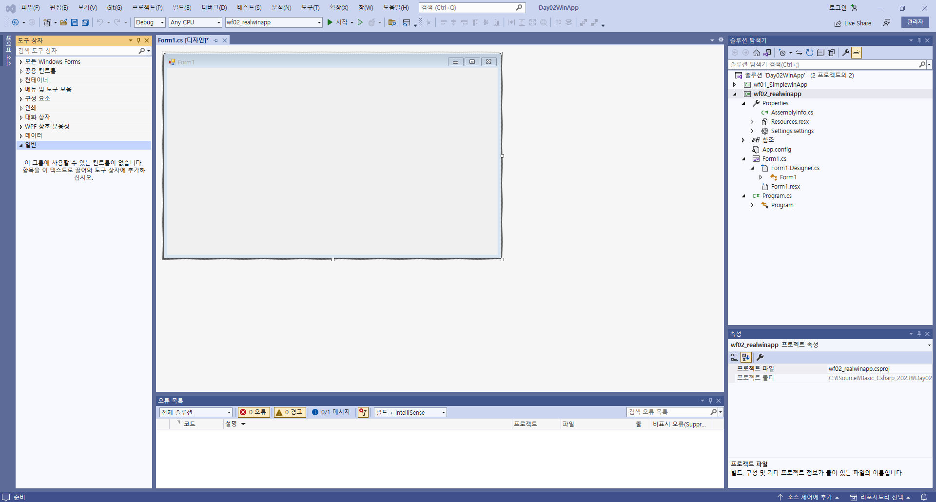Image resolution: width=936 pixels, height=502 pixels.
Task: Start debugging with the 시작 button
Action: (341, 22)
